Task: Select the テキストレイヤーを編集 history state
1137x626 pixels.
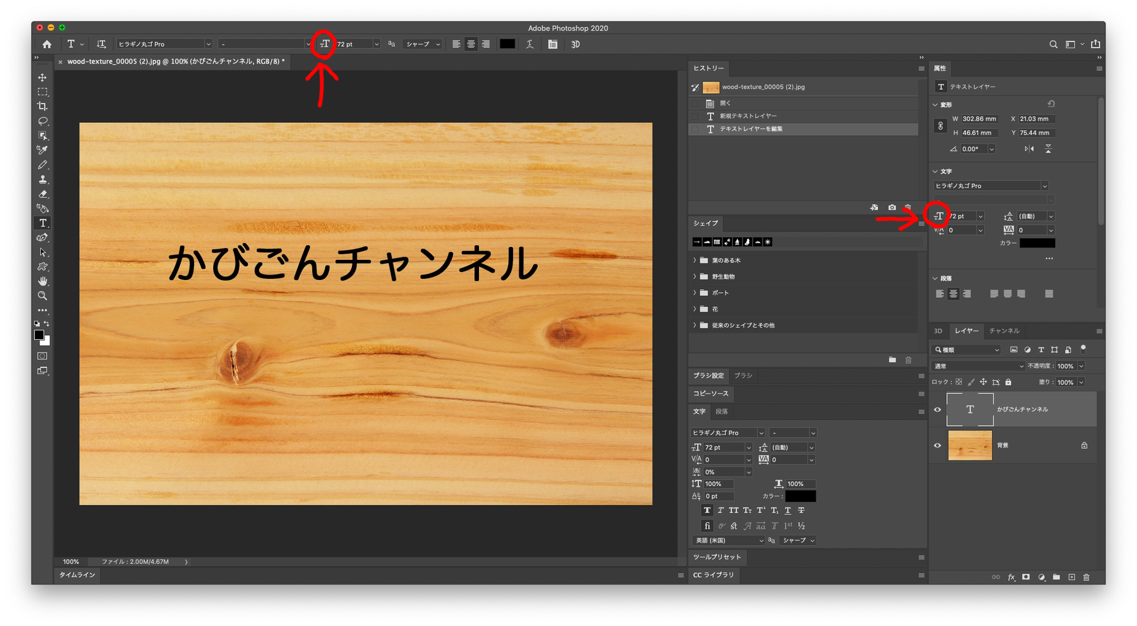Action: (751, 129)
